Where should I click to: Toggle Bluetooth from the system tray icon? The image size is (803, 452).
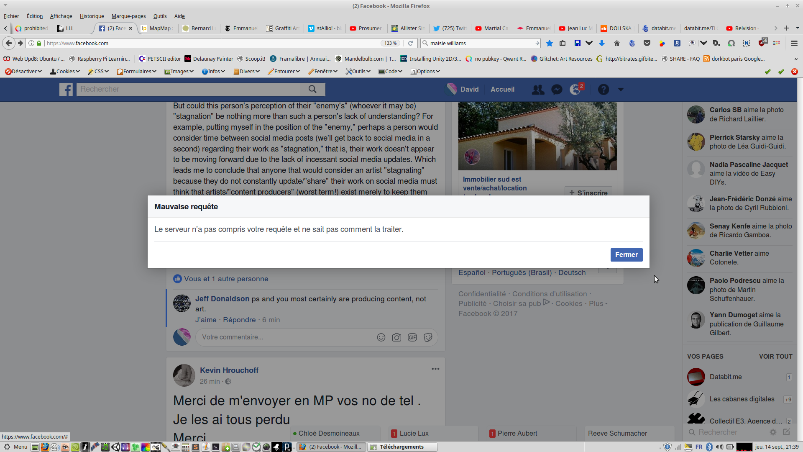tap(709, 447)
